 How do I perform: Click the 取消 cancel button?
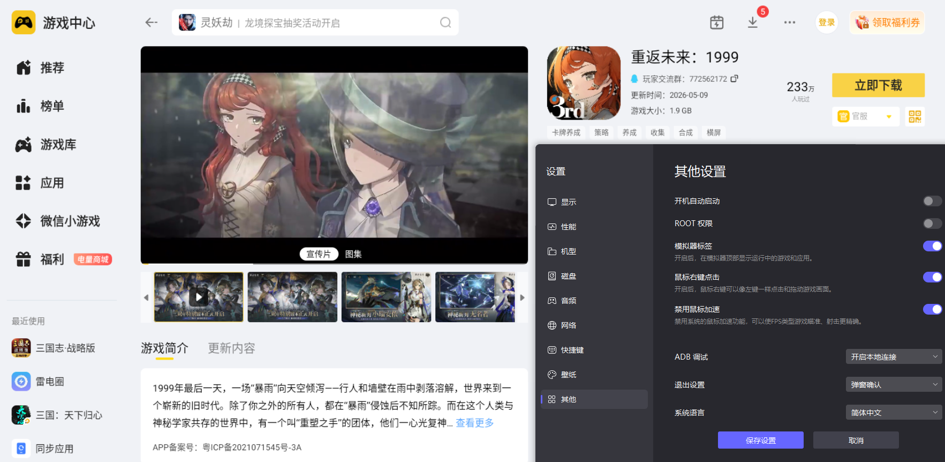tap(856, 440)
